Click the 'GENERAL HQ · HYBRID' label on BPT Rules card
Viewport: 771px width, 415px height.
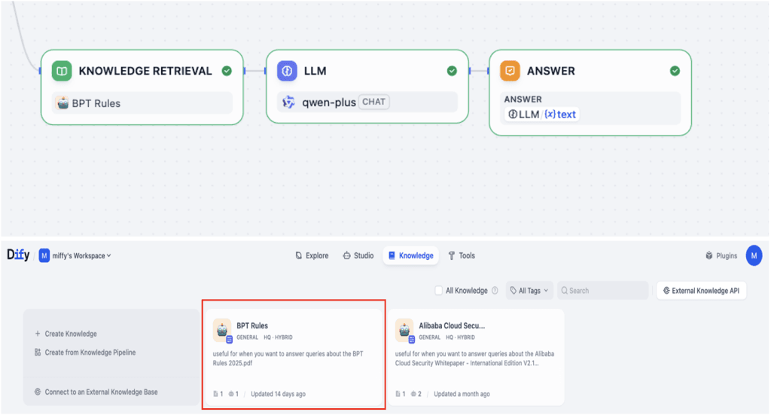point(264,337)
